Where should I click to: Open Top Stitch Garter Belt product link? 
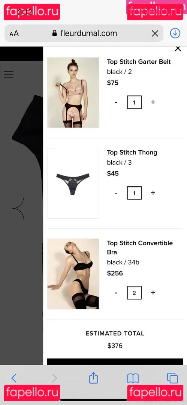point(139,62)
